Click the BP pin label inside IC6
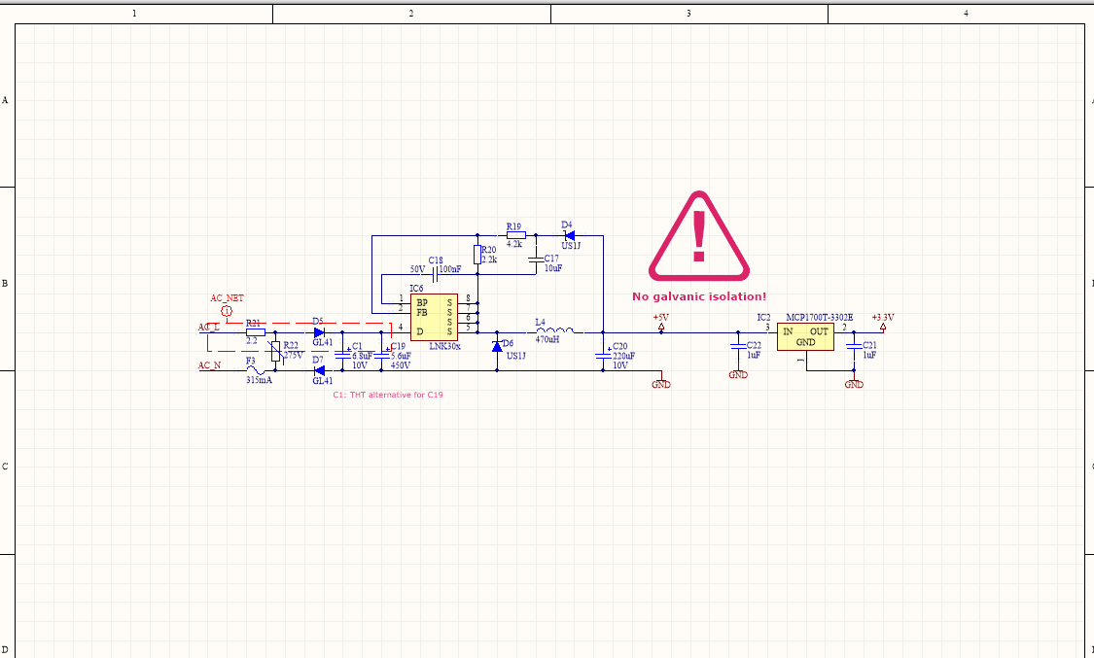 (x=422, y=303)
